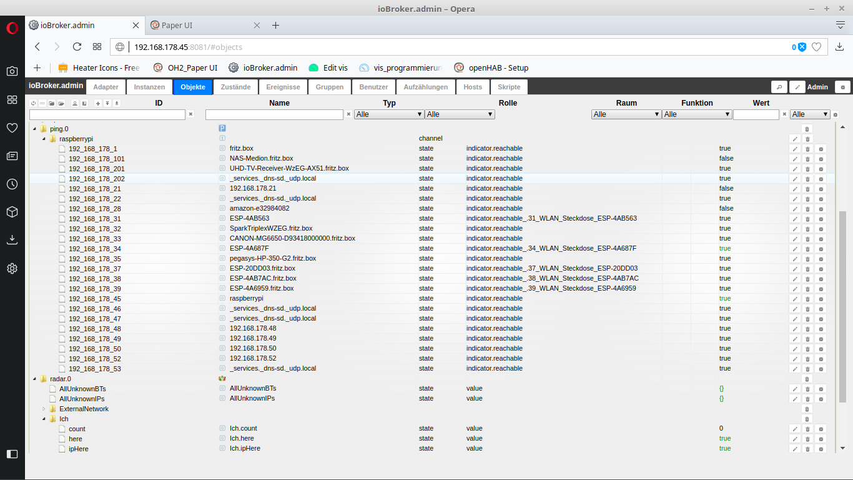Screen dimensions: 853x480
Task: Delete the radar.0 folder object
Action: (x=806, y=379)
